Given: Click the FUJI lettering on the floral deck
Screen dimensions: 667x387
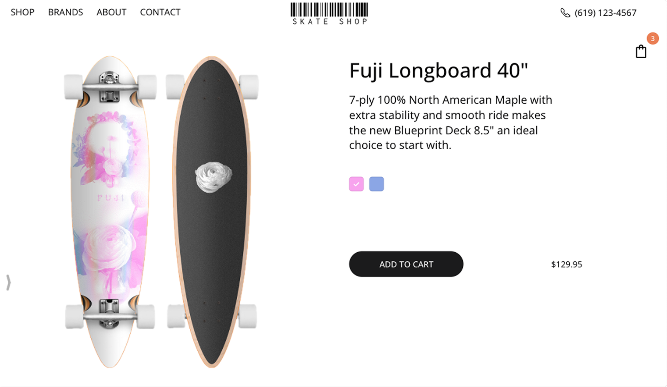Looking at the screenshot, I should [x=111, y=198].
